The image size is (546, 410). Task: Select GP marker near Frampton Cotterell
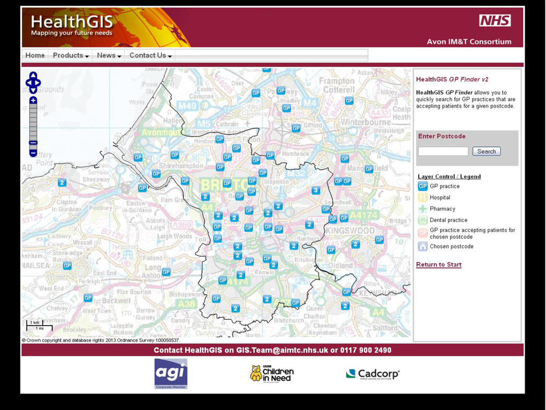click(x=349, y=100)
